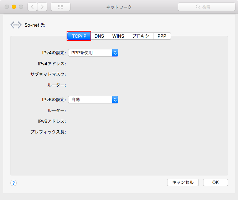The height and width of the screenshot is (200, 238).
Task: Click the So-net 光 network connection icon
Action: (16, 25)
